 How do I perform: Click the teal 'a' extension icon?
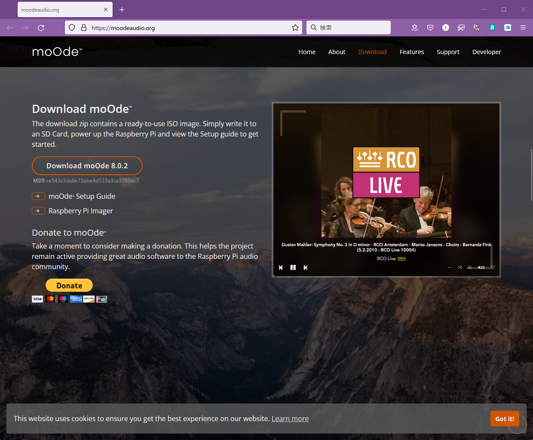(492, 27)
